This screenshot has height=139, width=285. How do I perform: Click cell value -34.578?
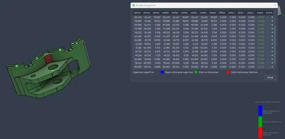[x=203, y=25]
